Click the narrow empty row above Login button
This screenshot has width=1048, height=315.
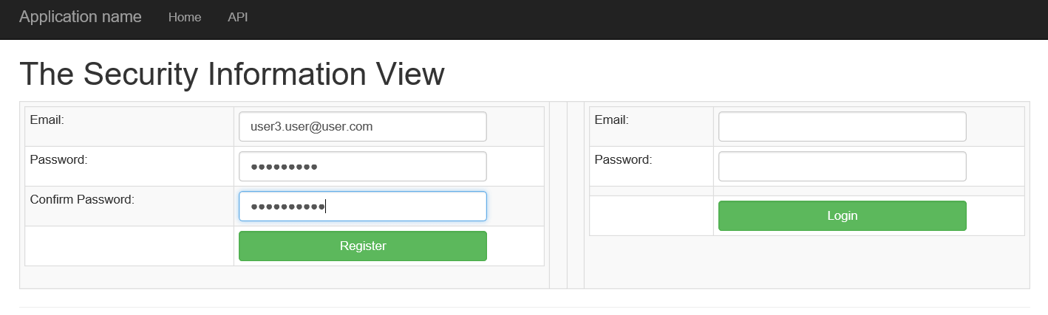click(806, 191)
